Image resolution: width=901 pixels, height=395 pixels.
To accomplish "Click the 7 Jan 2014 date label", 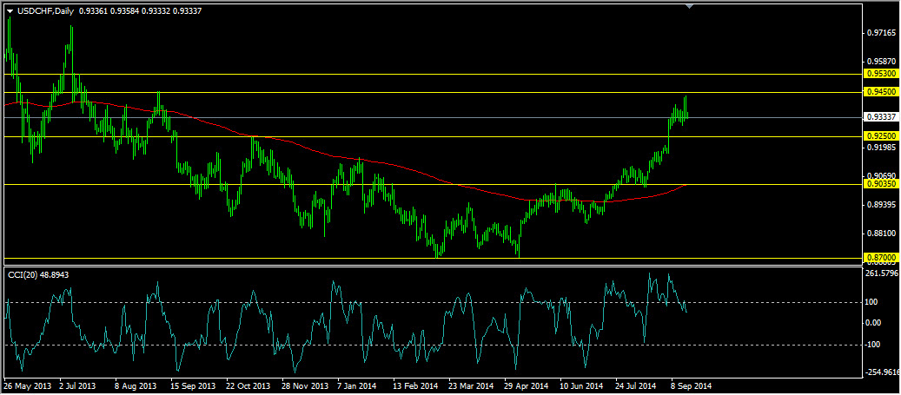I will [x=357, y=386].
